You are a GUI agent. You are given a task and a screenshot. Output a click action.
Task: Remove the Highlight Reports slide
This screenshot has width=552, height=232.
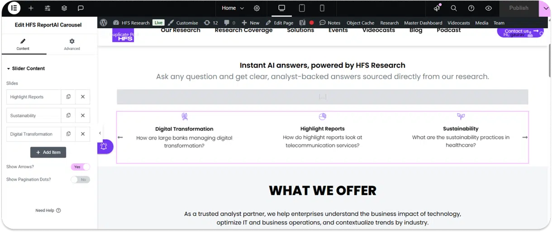tap(83, 97)
